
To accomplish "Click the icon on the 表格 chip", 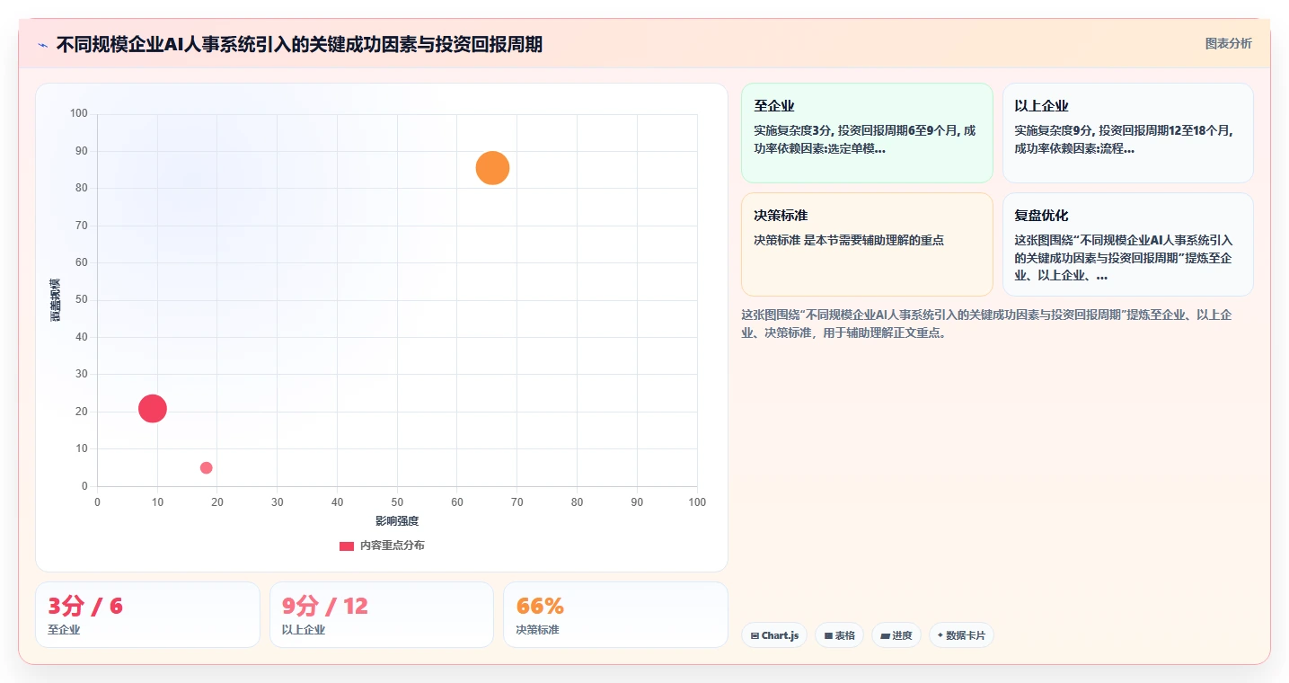I will pyautogui.click(x=828, y=635).
